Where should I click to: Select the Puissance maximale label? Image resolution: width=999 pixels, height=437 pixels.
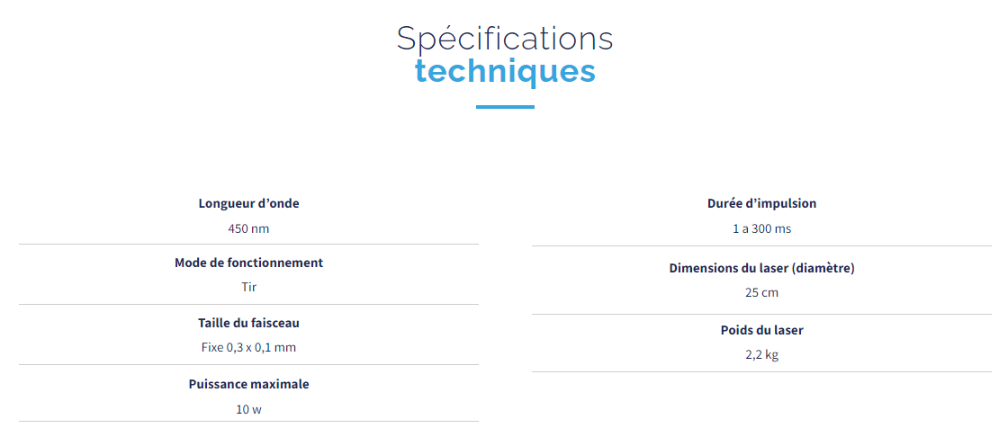[x=248, y=384]
